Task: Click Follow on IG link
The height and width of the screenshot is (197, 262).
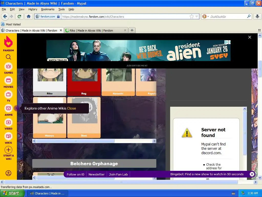Action: click(75, 174)
